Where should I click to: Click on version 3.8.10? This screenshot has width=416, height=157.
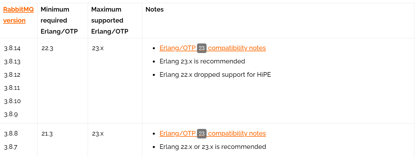click(x=12, y=101)
